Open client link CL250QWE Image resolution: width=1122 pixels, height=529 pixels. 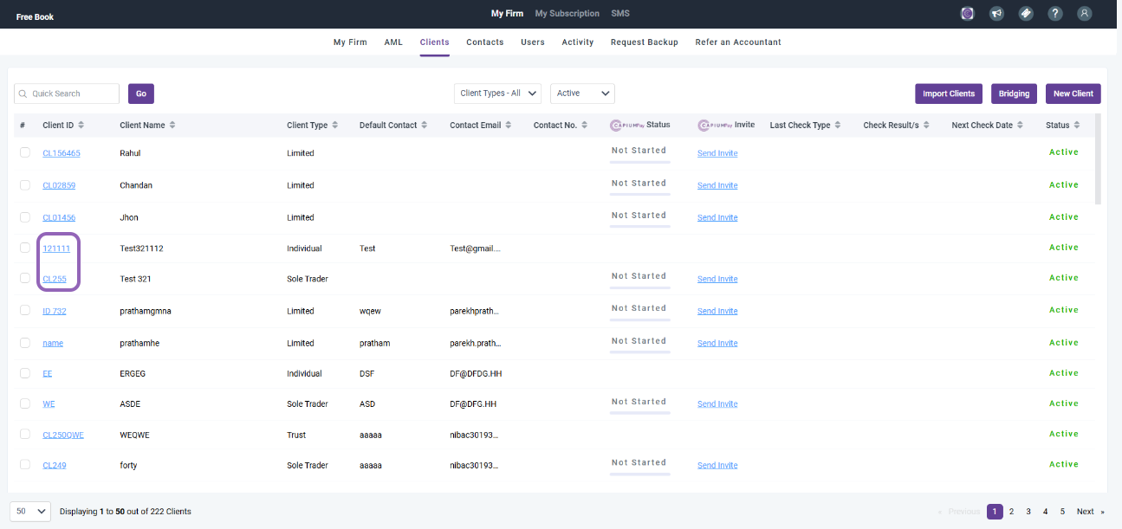point(63,435)
